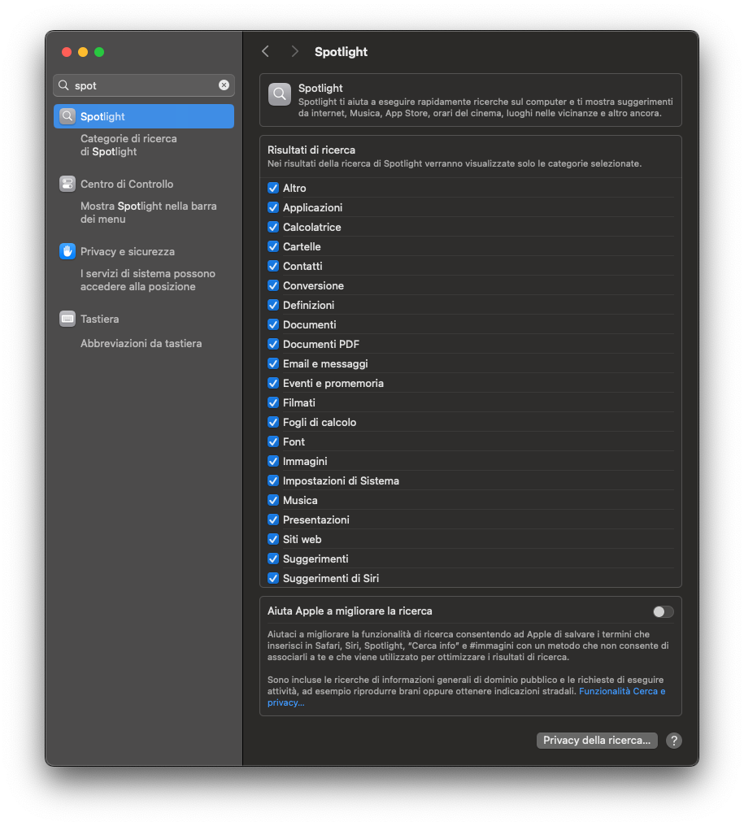Uncheck the Impostazioni di Sistema checkbox
This screenshot has width=744, height=826.
tap(273, 480)
